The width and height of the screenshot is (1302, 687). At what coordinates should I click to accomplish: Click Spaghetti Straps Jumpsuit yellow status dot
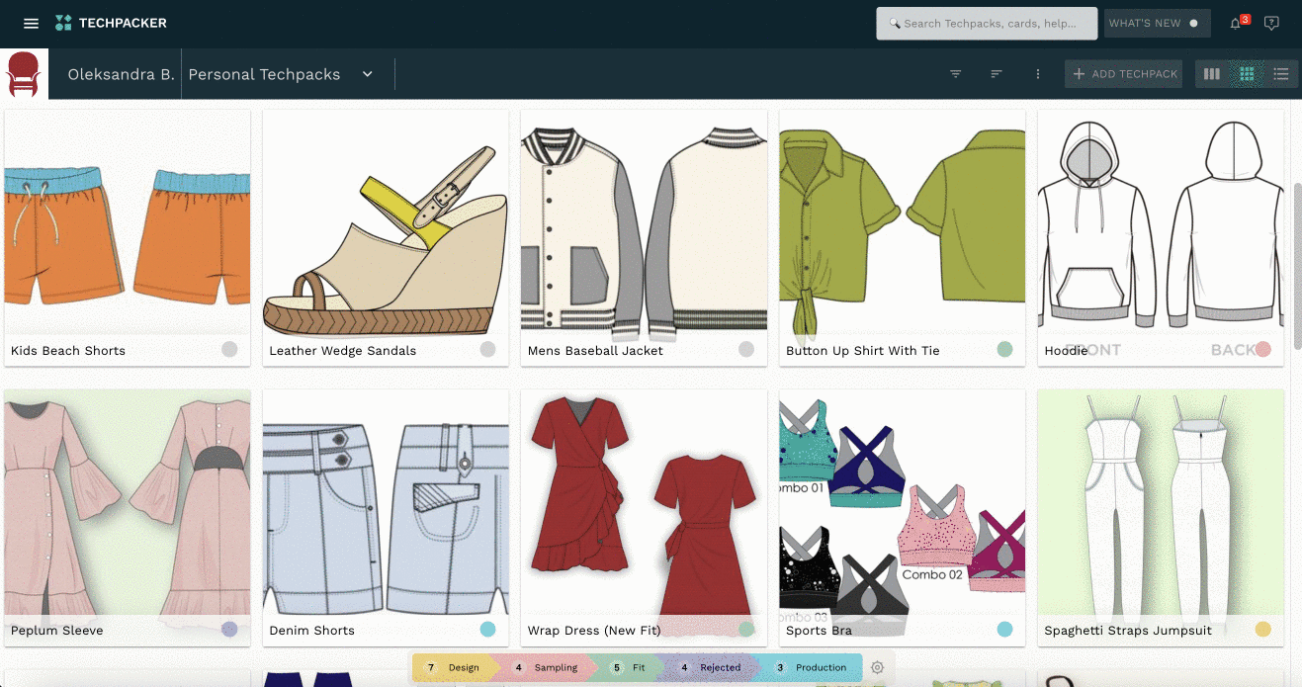coord(1262,630)
